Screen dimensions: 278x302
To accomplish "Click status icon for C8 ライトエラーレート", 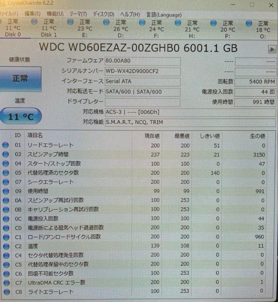I will tap(7, 292).
